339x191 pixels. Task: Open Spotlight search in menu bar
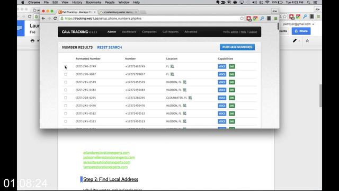308,2
